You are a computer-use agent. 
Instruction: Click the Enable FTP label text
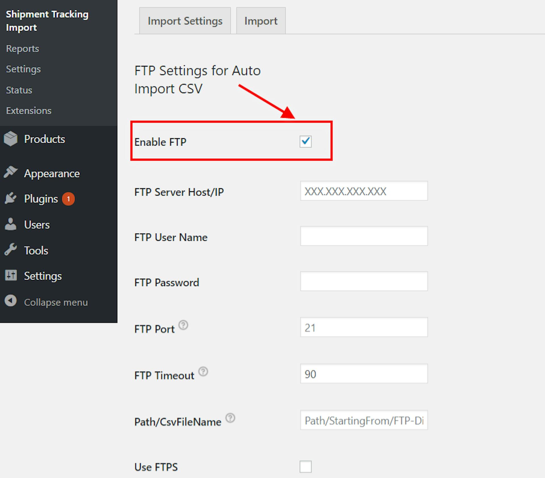click(160, 142)
